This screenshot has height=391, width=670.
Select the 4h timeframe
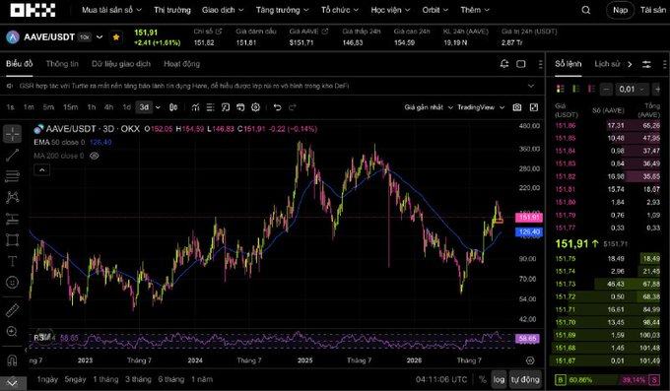coord(109,107)
